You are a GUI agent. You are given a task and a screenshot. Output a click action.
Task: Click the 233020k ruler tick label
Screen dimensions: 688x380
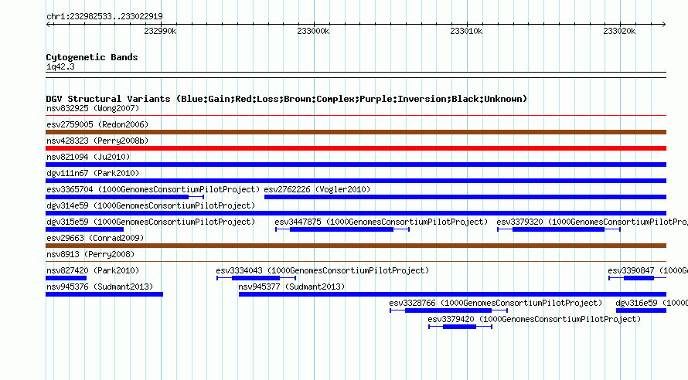619,31
